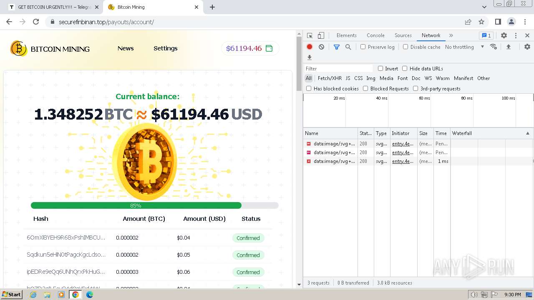
Task: Check Has blocked cookies
Action: pos(309,88)
